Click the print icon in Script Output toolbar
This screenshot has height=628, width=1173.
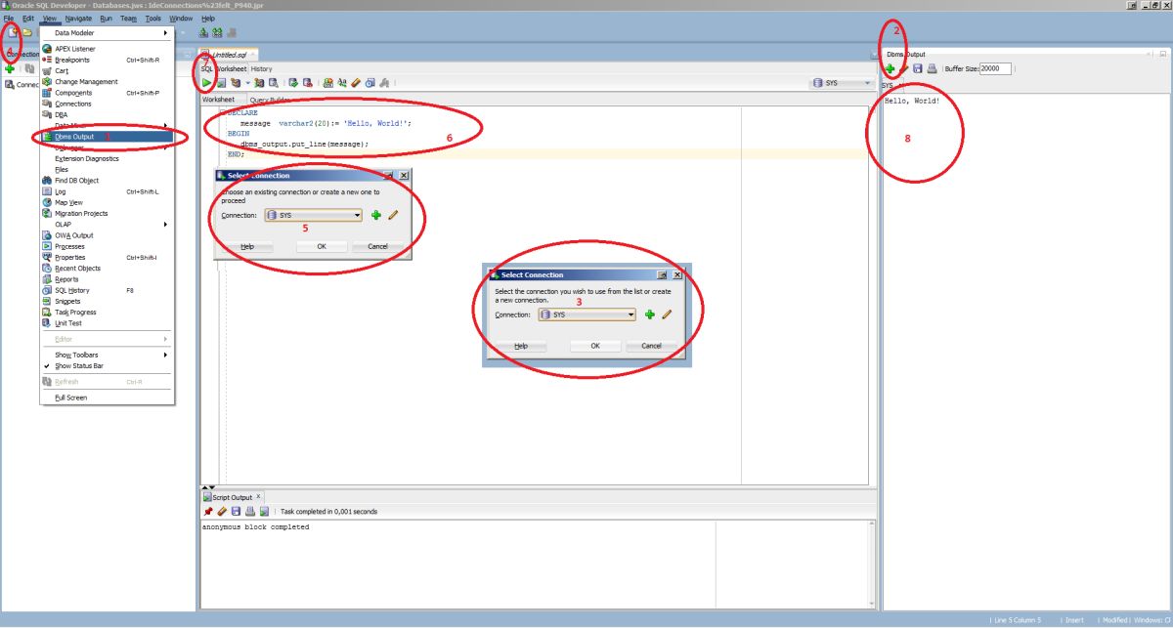coord(249,511)
